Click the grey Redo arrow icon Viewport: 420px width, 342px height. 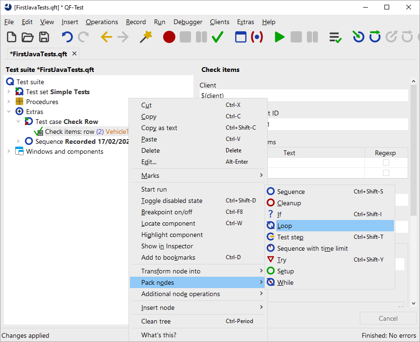click(x=83, y=37)
